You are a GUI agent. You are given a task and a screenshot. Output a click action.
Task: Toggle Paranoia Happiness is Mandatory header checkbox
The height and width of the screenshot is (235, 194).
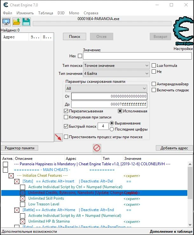pos(5,164)
